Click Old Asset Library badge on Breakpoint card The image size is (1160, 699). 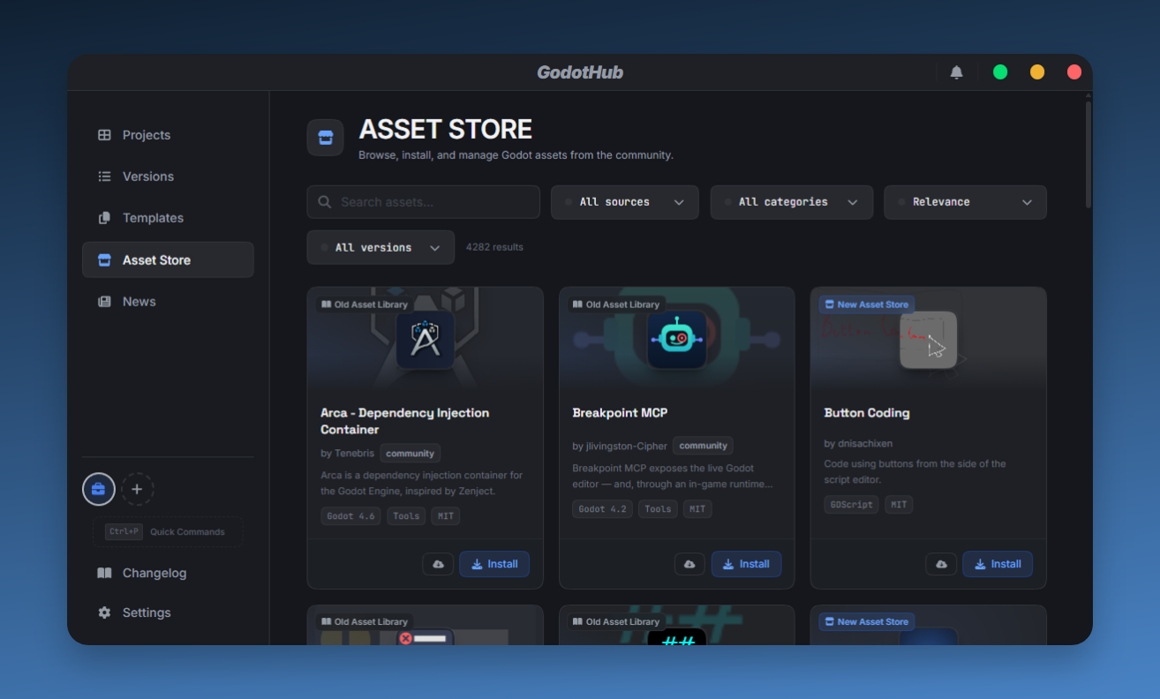click(x=615, y=304)
